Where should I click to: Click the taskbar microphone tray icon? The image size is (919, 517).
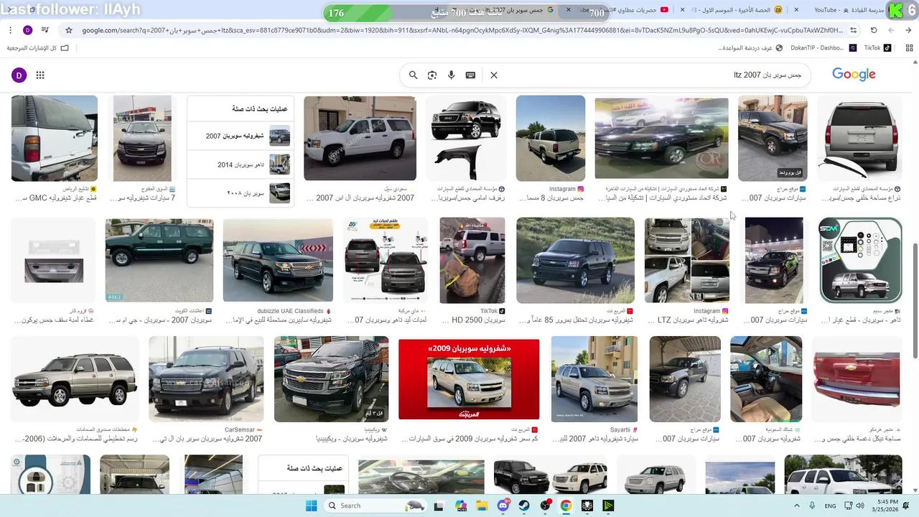coord(812,506)
